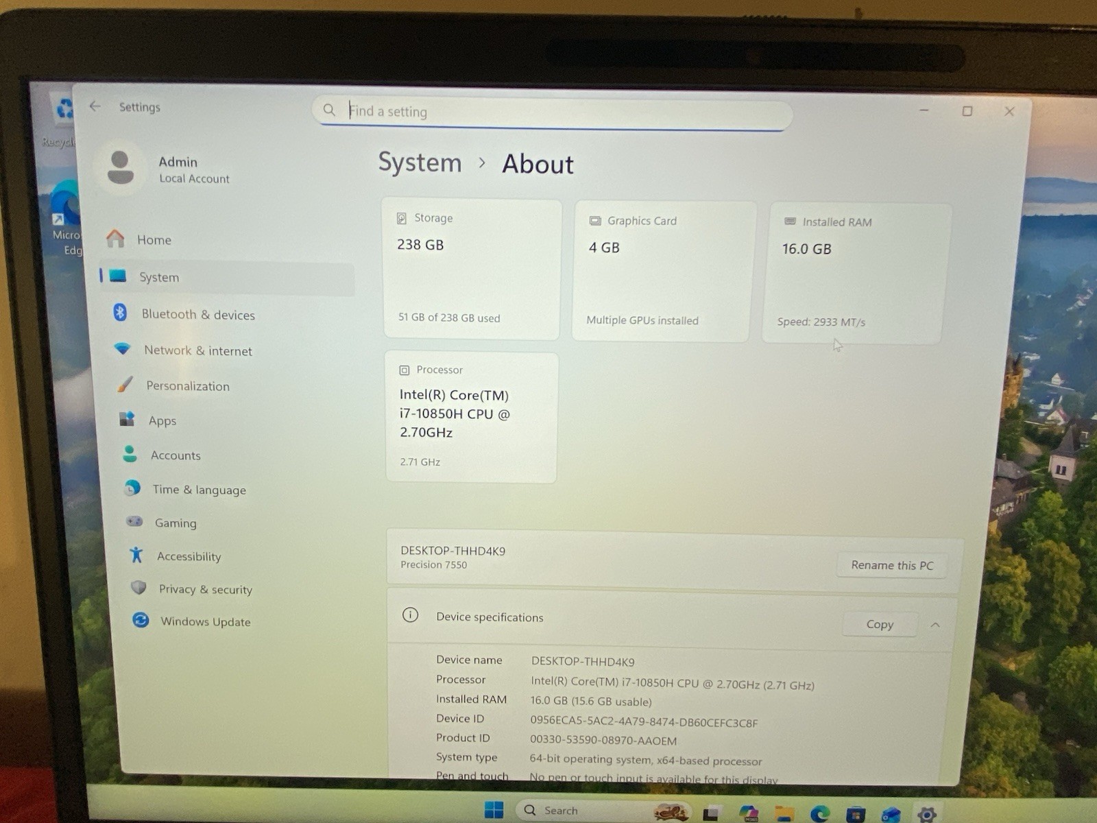1097x823 pixels.
Task: Click '64-bit operating system, x64-based processor' text
Action: point(646,760)
